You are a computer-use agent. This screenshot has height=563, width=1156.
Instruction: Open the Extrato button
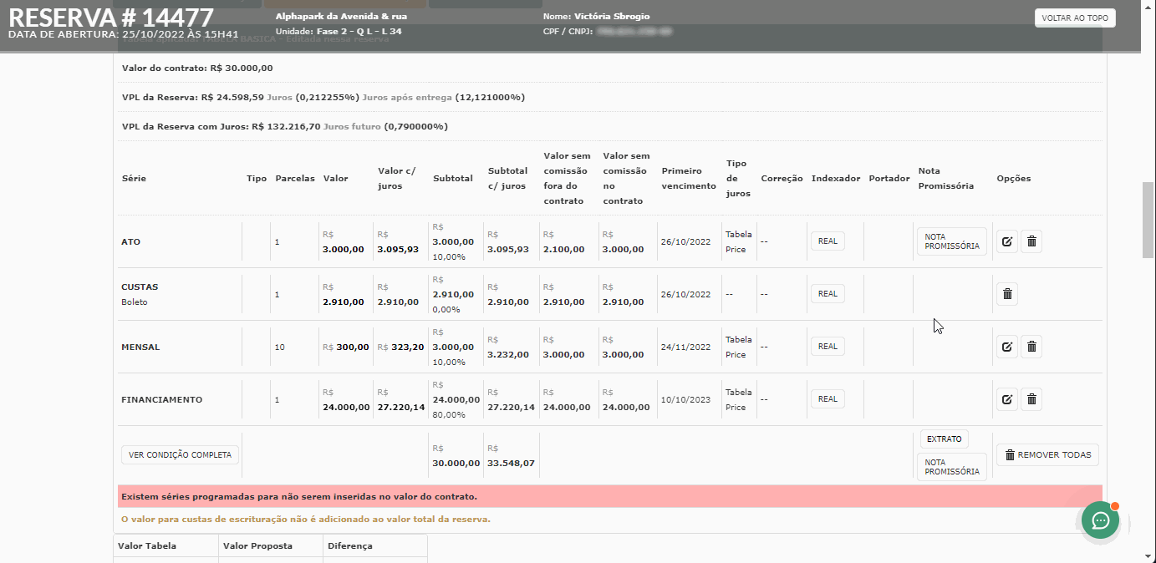[x=945, y=439]
